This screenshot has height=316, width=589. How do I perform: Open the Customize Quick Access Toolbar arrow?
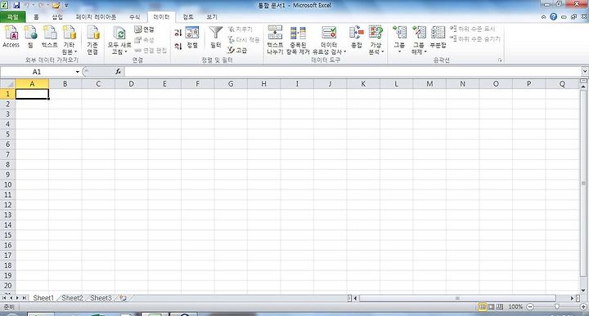pos(66,6)
